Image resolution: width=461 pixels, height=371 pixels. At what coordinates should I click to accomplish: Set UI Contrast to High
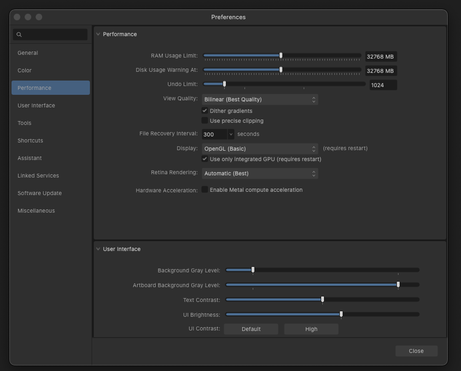pos(311,329)
